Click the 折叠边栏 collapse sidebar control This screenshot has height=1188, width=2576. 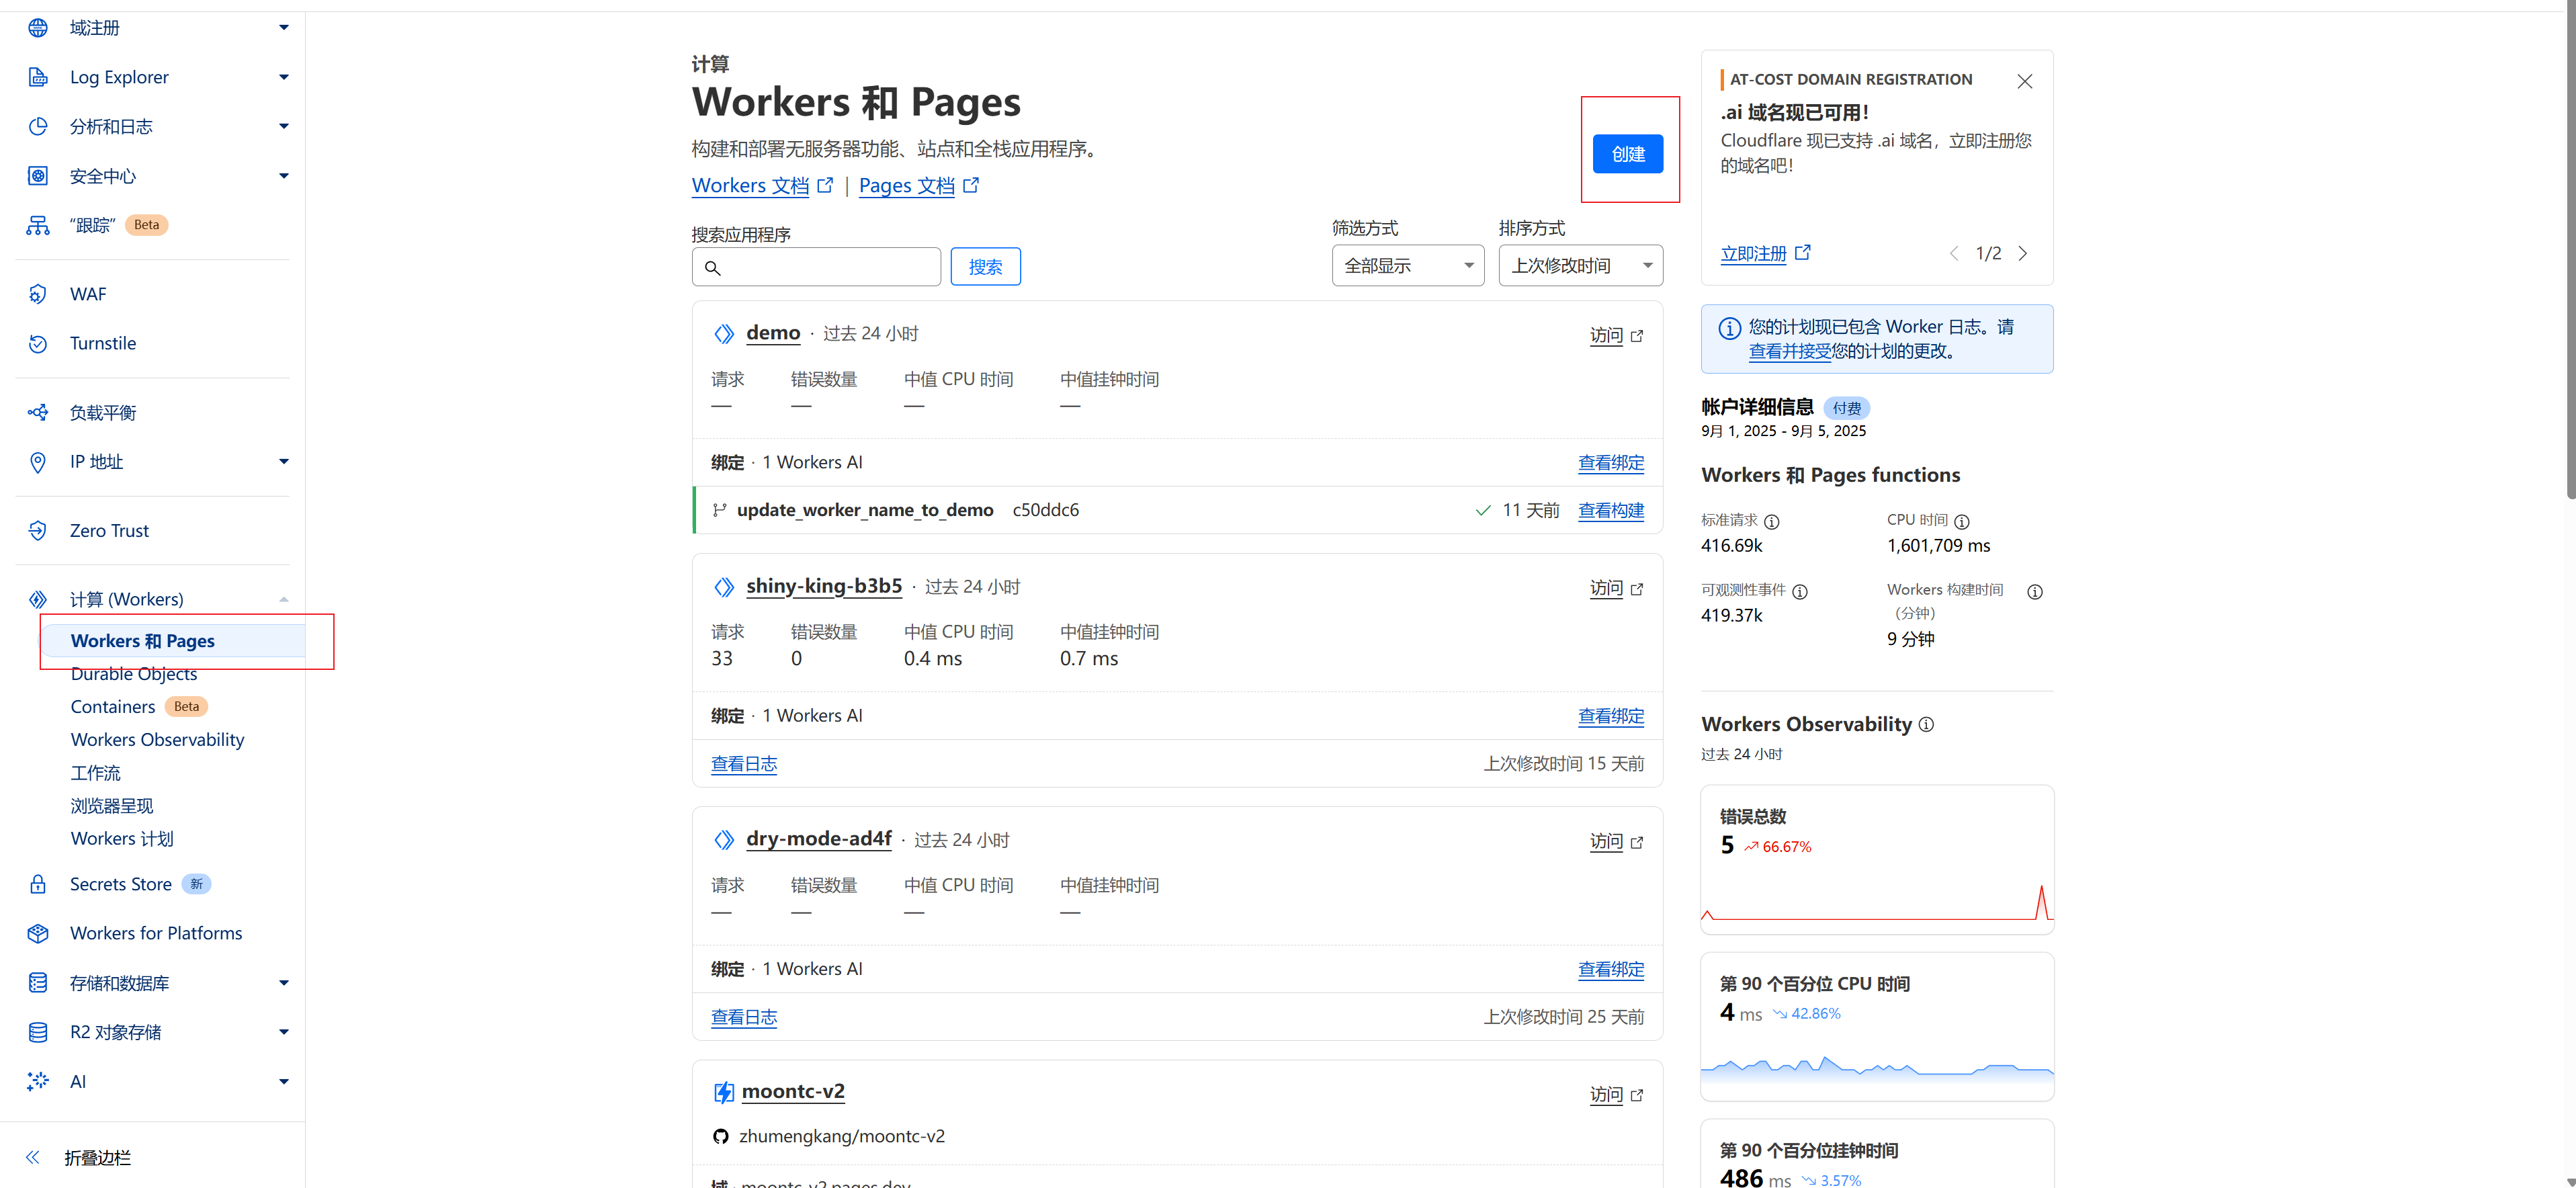click(x=78, y=1157)
